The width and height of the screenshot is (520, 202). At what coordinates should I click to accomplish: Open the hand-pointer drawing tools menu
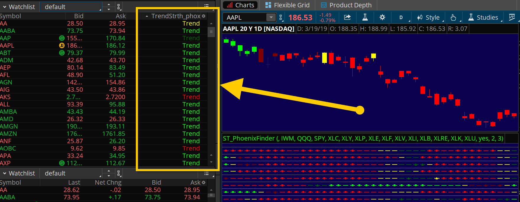453,18
